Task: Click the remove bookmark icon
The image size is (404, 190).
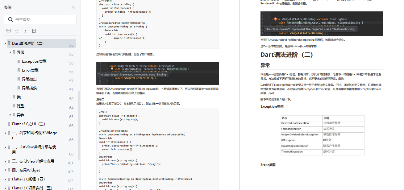Action: click(34, 31)
